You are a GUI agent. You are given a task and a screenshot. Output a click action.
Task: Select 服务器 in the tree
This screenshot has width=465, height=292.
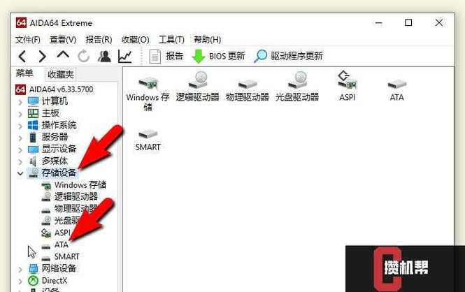click(x=48, y=137)
